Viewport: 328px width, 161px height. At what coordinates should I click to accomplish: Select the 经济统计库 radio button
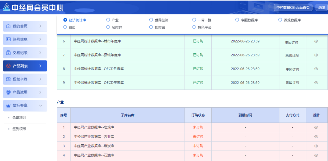(x=65, y=20)
